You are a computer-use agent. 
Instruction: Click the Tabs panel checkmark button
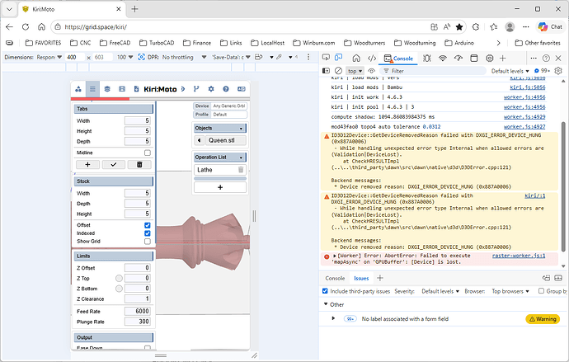pos(114,164)
